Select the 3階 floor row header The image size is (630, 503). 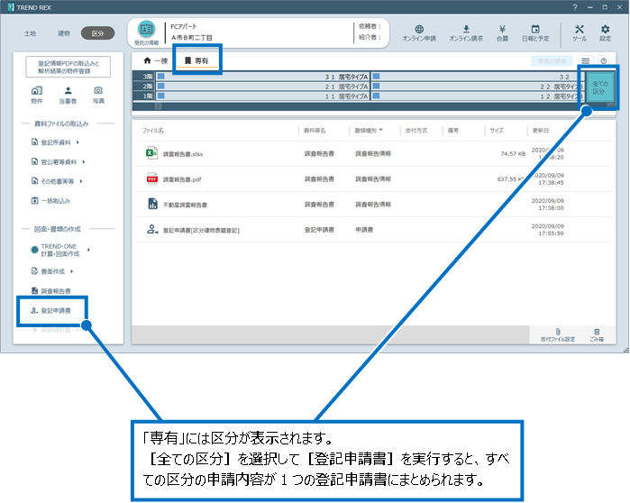click(144, 77)
